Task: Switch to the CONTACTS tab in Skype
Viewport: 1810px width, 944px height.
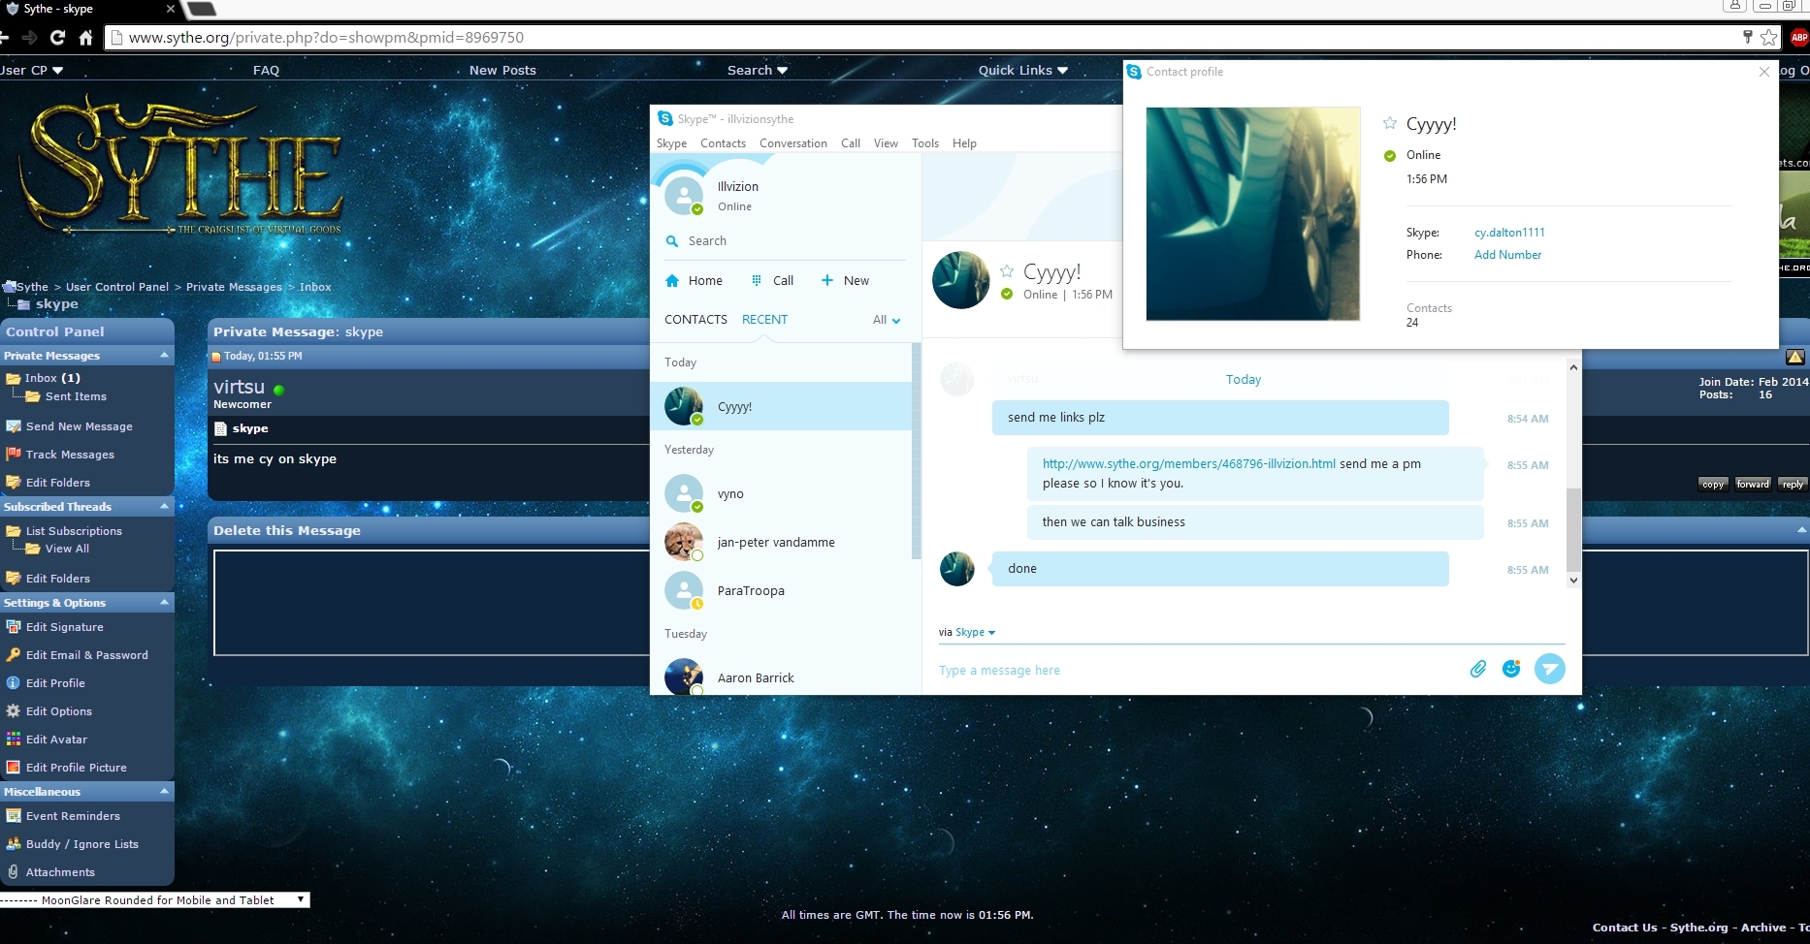Action: click(695, 320)
